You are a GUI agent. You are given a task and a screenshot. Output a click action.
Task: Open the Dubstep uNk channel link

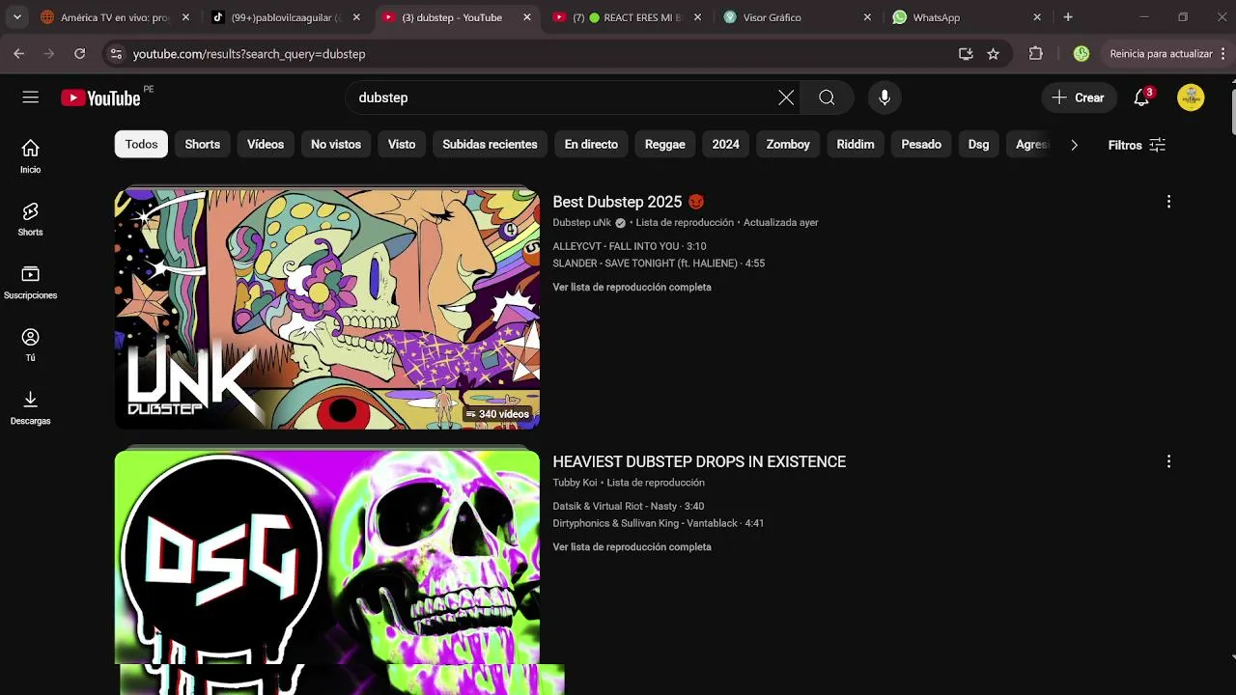(x=582, y=222)
